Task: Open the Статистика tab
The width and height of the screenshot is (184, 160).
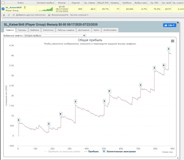Action: tap(48, 30)
